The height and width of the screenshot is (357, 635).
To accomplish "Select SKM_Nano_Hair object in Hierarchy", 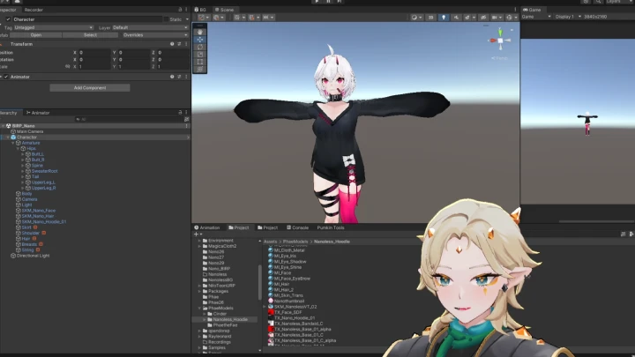I will 38,216.
